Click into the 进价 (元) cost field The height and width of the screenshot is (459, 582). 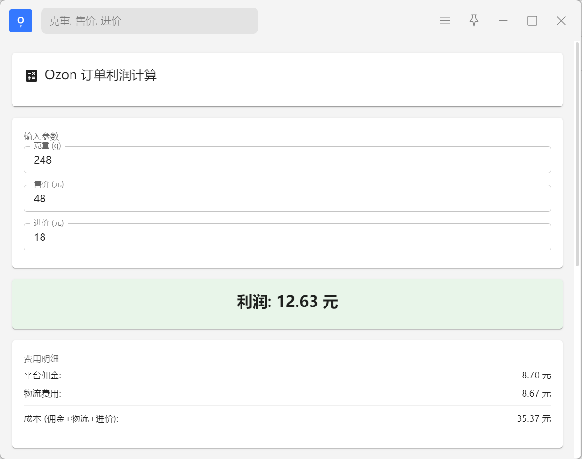(x=287, y=237)
